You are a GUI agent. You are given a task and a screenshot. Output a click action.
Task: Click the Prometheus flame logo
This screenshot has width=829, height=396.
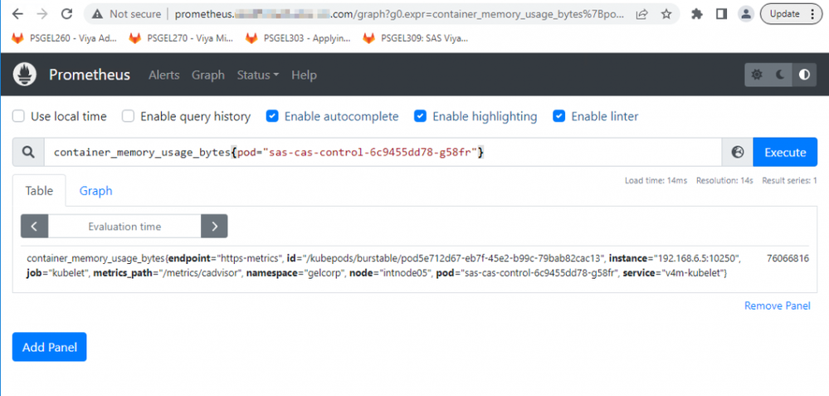click(x=25, y=75)
